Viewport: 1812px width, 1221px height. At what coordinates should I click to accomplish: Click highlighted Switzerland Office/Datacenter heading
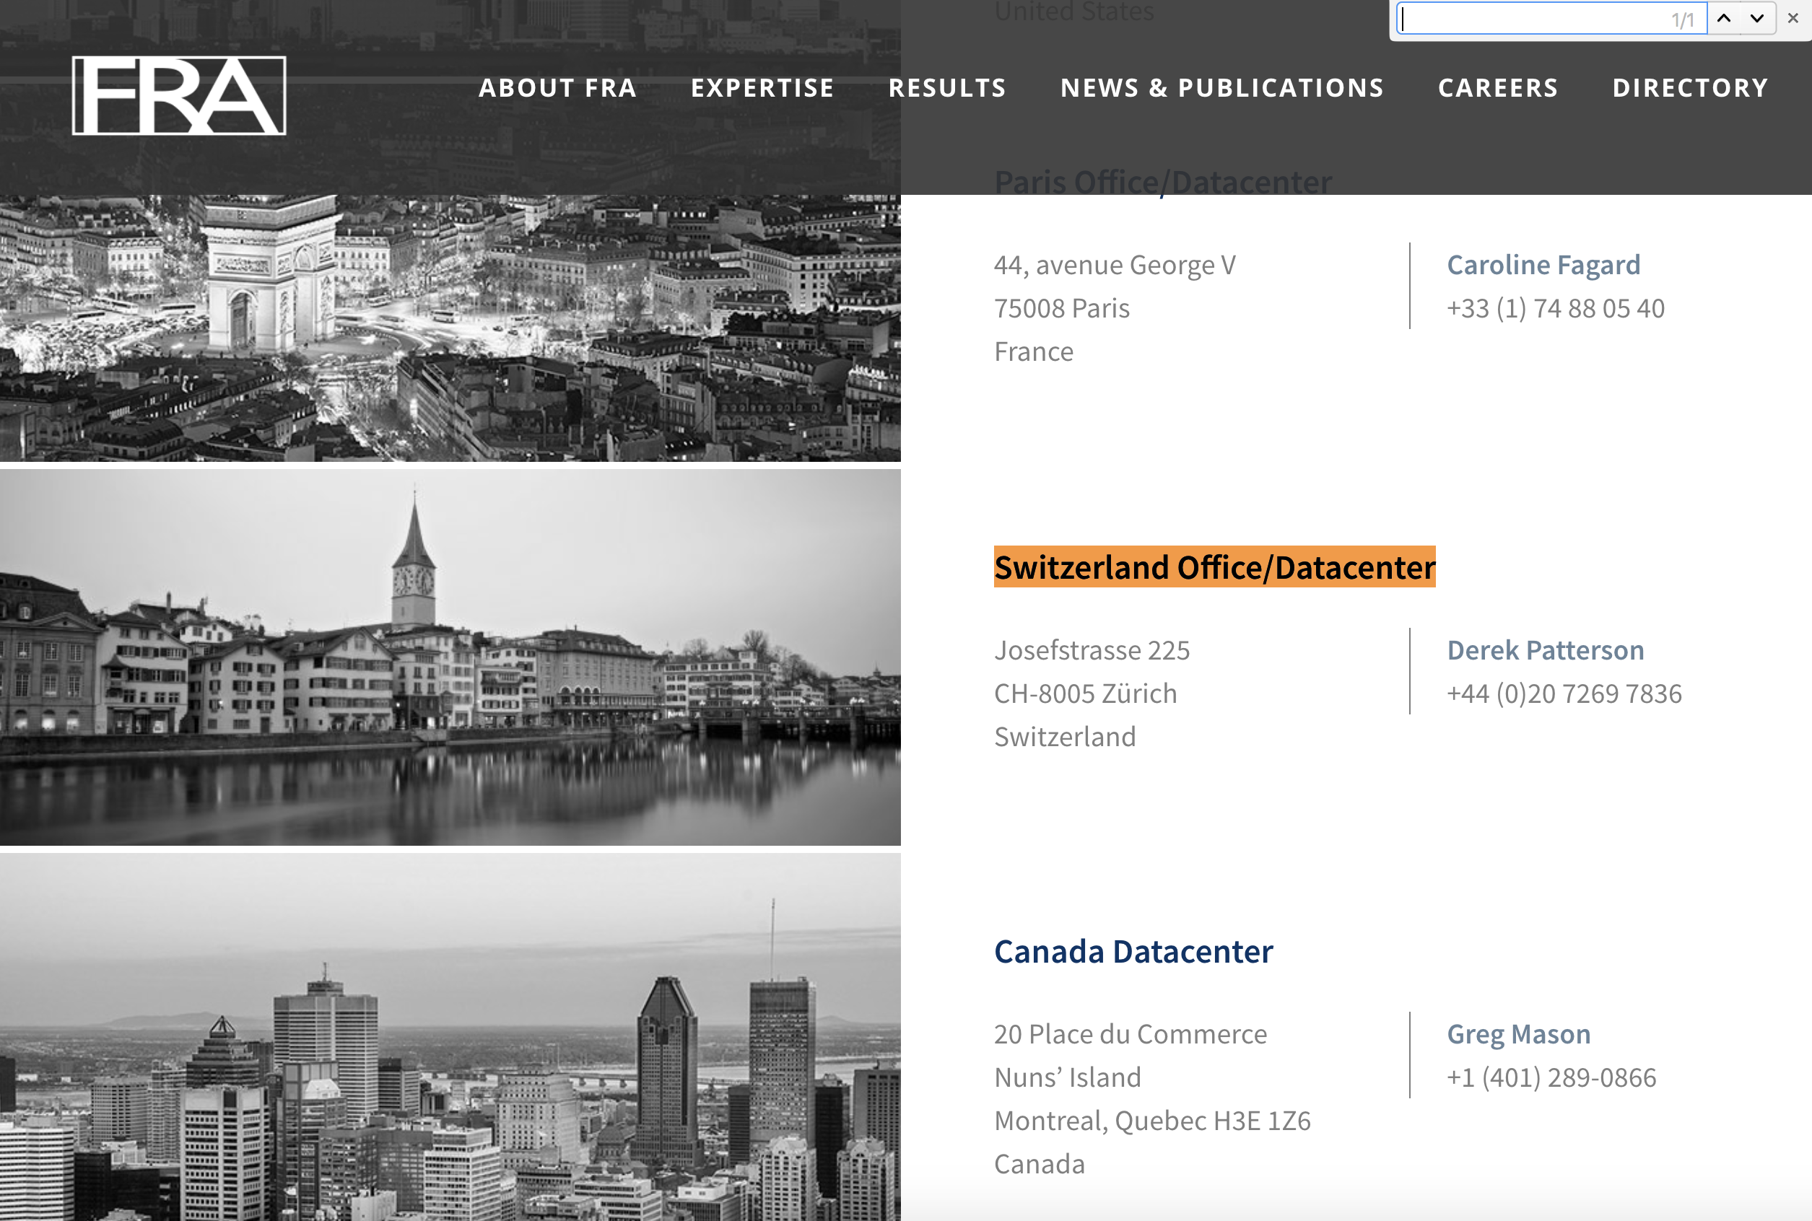[x=1214, y=567]
